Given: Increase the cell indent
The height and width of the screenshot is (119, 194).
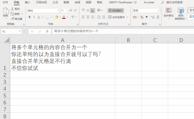Looking at the screenshot, I should [x=104, y=17].
